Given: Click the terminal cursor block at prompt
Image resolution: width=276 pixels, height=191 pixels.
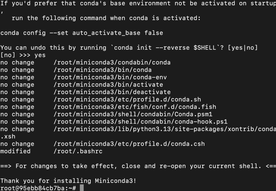Looking at the screenshot, I should 82,188.
